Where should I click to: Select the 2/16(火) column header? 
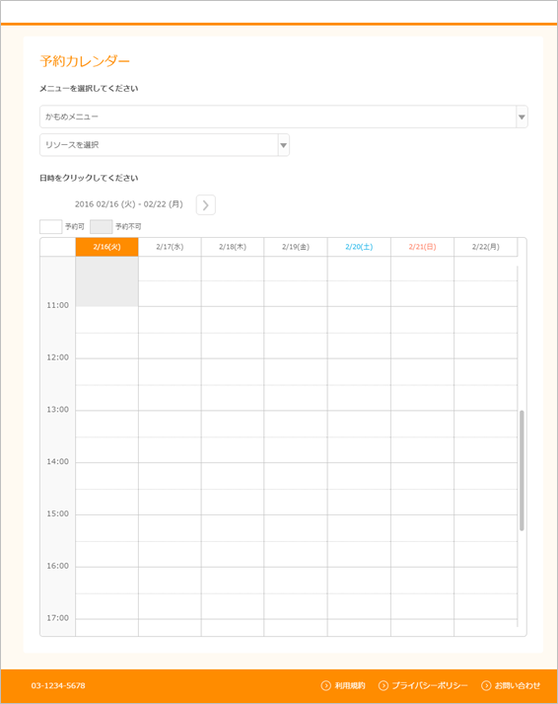pos(106,247)
